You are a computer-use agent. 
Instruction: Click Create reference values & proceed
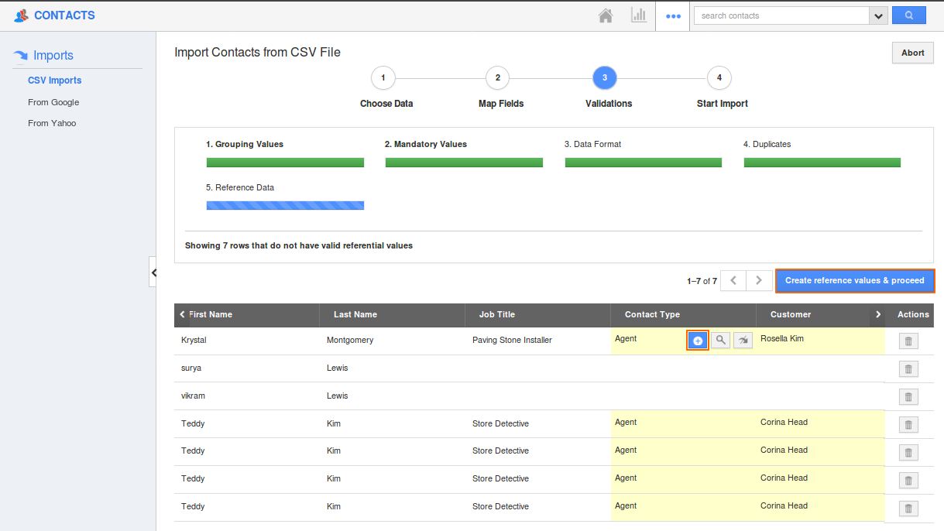[854, 280]
